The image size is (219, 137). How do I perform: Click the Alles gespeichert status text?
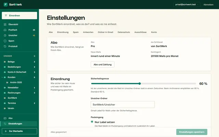(x=59, y=132)
